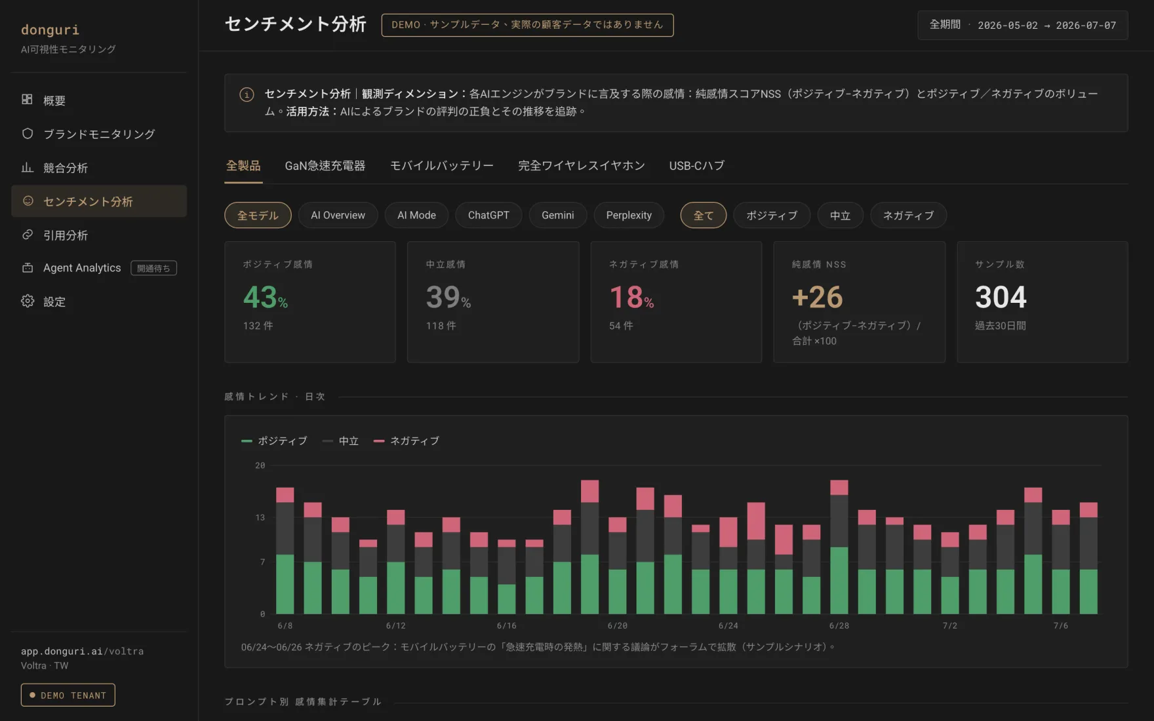Open 競合分析 from the sidebar
Viewport: 1154px width, 721px height.
point(99,168)
